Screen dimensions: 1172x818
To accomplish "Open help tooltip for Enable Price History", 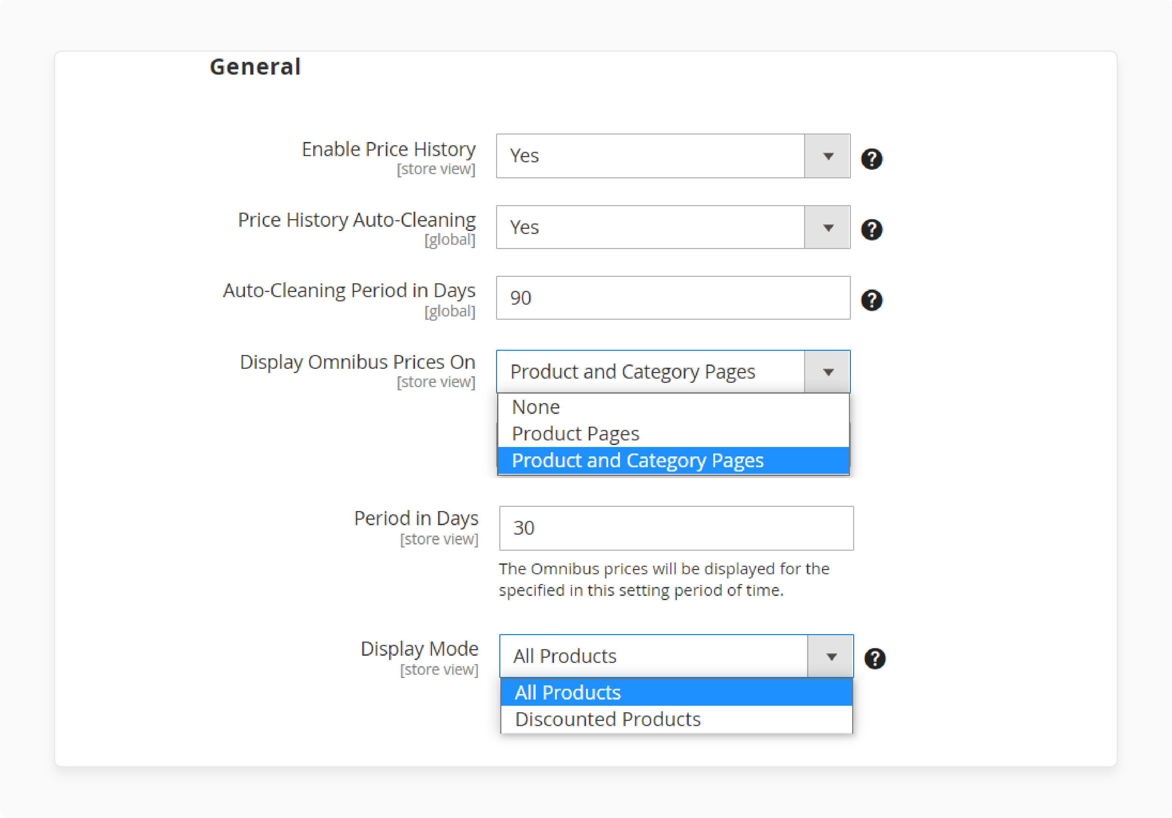I will click(x=871, y=159).
